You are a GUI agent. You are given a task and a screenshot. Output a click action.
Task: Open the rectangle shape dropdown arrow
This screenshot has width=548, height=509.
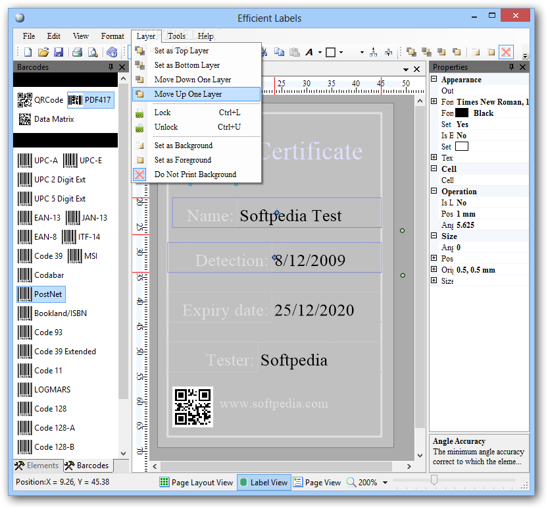[x=341, y=53]
